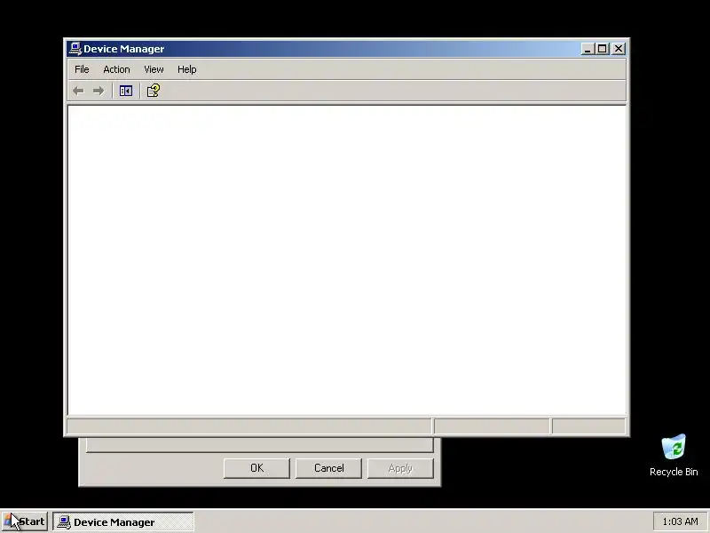Click the Apply button in background dialog
Screen dimensions: 710x533
pos(400,468)
